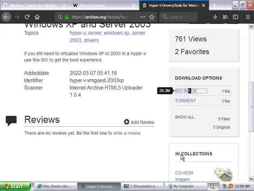Switch to My Computer taskbar window
This screenshot has width=254, height=191.
point(186,186)
